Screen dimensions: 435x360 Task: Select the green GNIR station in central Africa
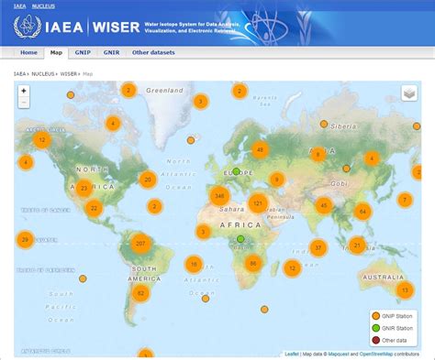[x=240, y=238]
